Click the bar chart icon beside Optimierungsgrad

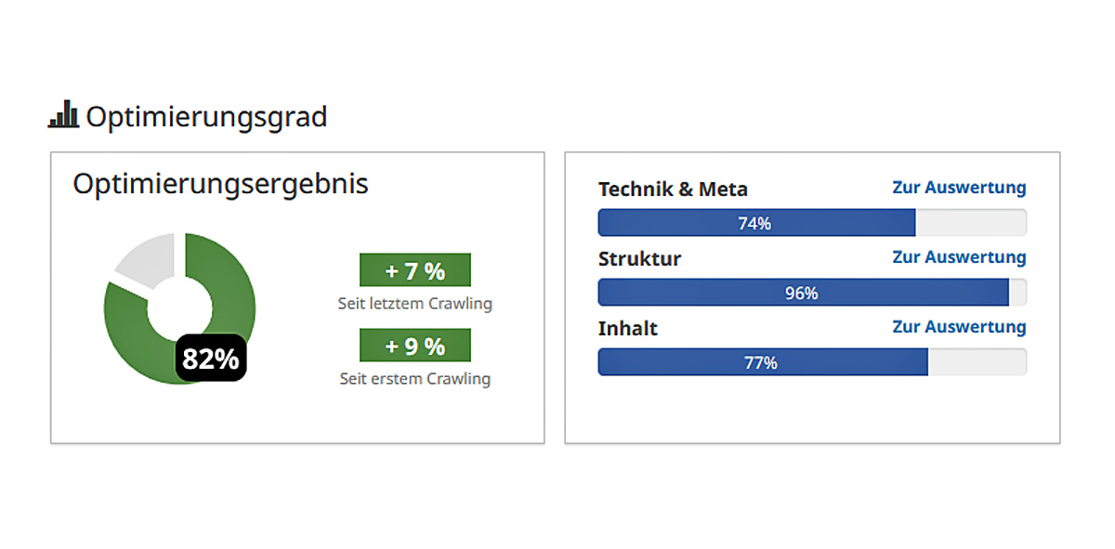(x=63, y=115)
